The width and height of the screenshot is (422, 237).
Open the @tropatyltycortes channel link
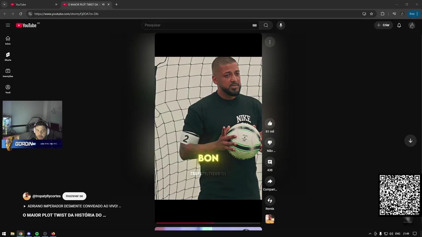point(46,196)
